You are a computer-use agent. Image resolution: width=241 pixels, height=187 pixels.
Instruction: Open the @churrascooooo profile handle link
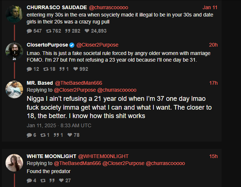108,7
